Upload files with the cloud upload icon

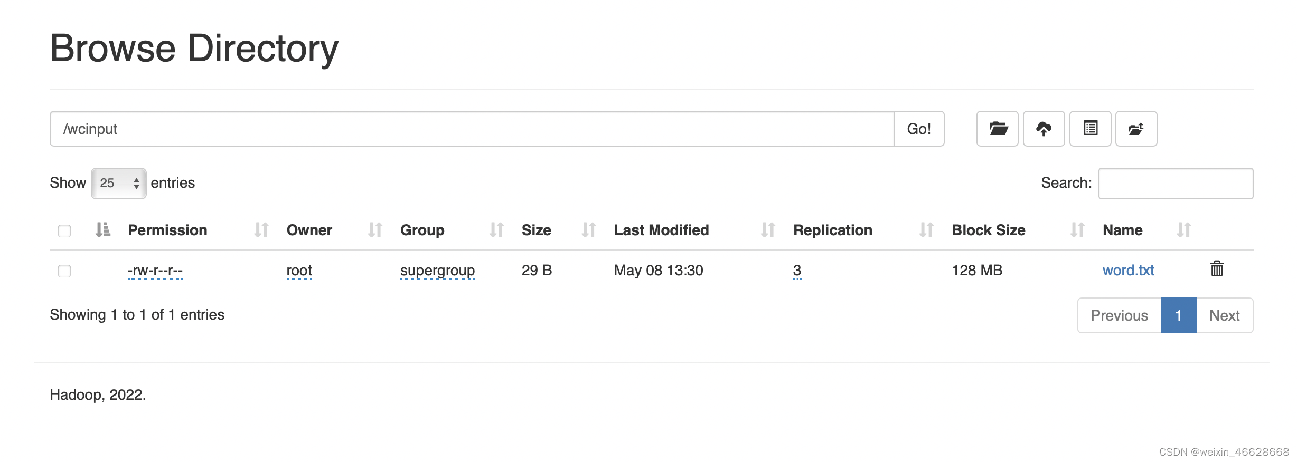pos(1044,129)
